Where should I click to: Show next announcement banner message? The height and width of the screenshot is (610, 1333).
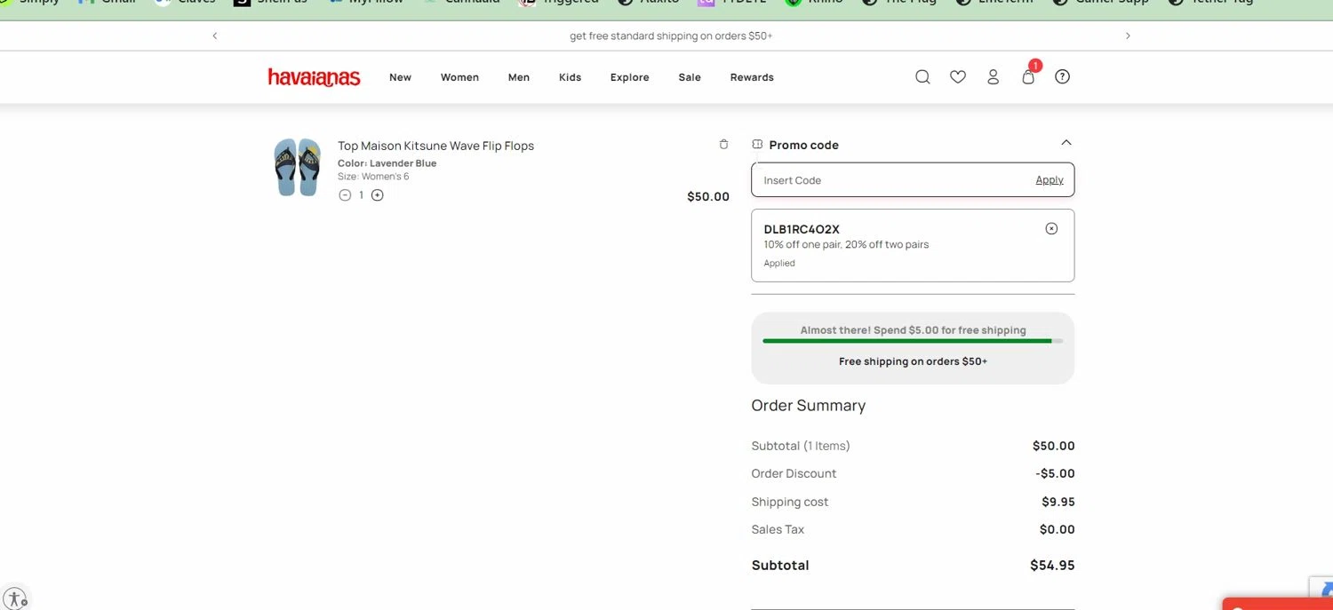(x=1128, y=36)
